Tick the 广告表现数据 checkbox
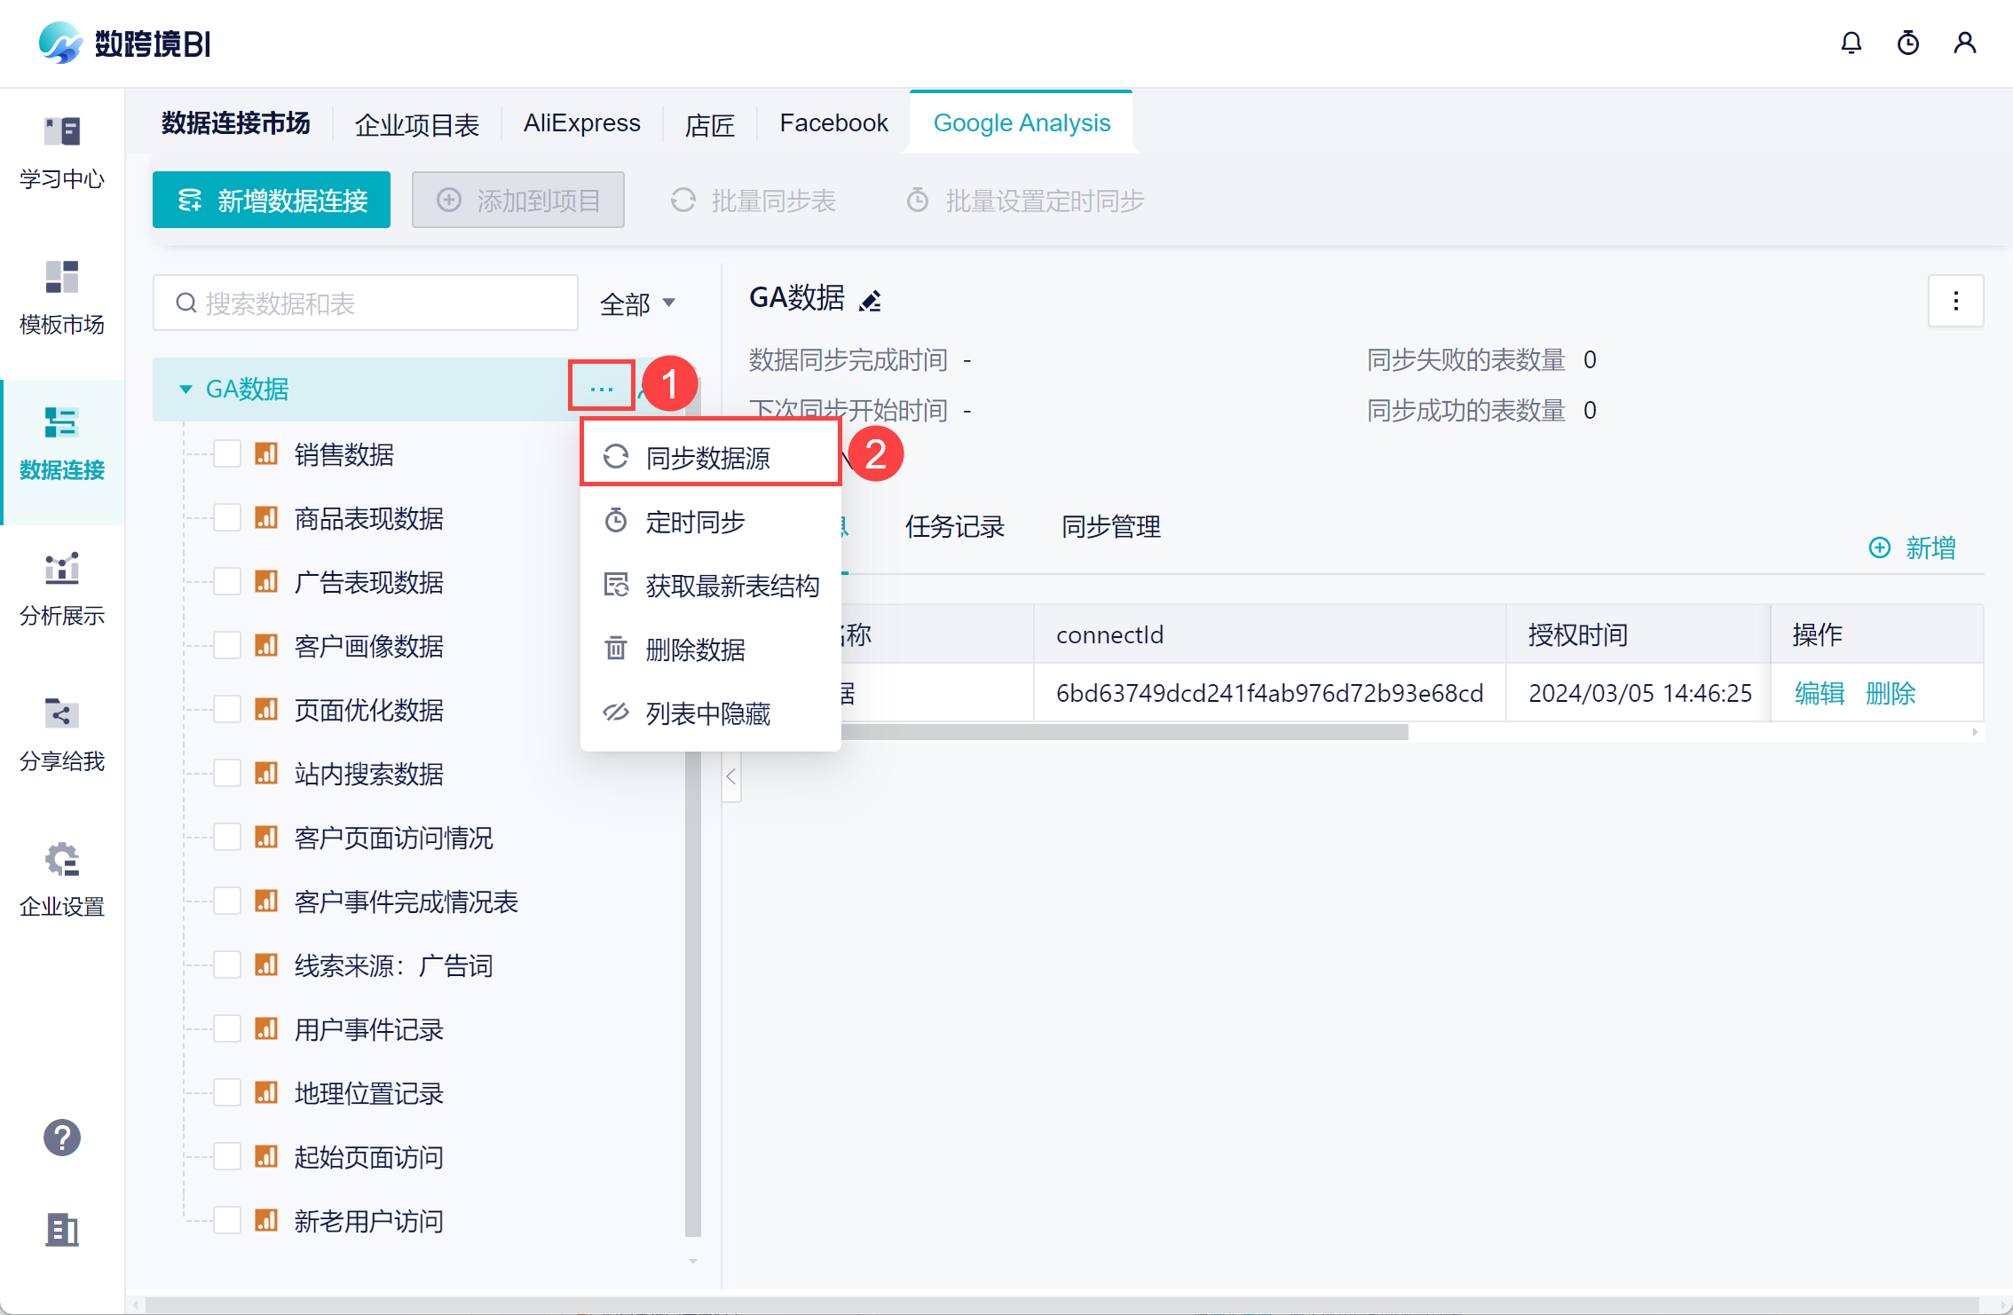 227,582
